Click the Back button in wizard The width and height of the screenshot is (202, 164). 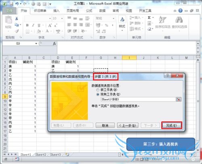(x=128, y=125)
